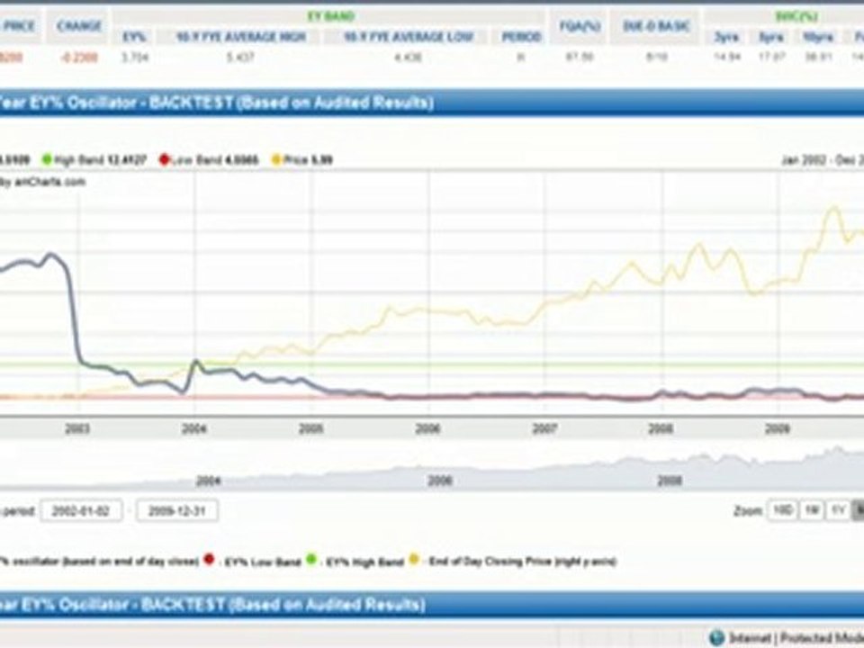The width and height of the screenshot is (864, 648).
Task: Click the 10-Y FYE AVERAGE HIGH column header
Action: tap(241, 37)
